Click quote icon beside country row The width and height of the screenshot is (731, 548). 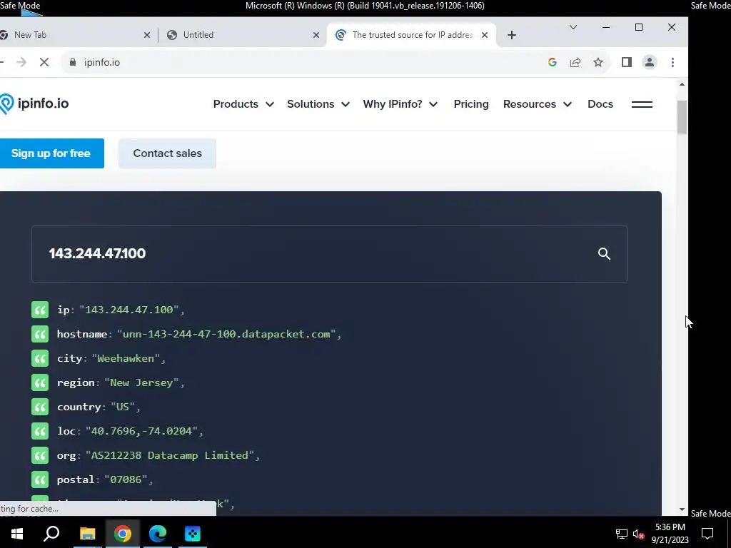[40, 407]
